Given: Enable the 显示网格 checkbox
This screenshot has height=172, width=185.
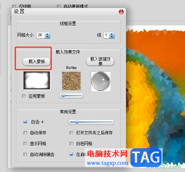Looking at the screenshot, I should (x=25, y=144).
